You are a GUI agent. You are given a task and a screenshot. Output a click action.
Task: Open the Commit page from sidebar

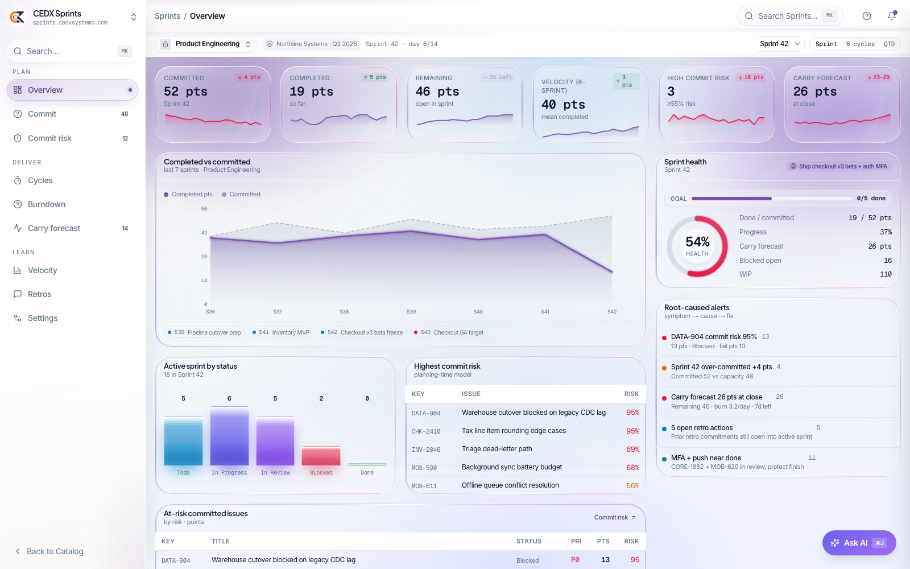(72, 114)
